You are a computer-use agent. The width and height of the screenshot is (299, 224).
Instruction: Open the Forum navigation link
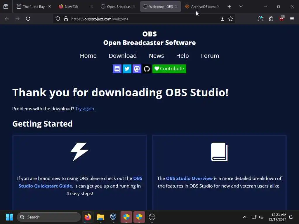coord(210,56)
